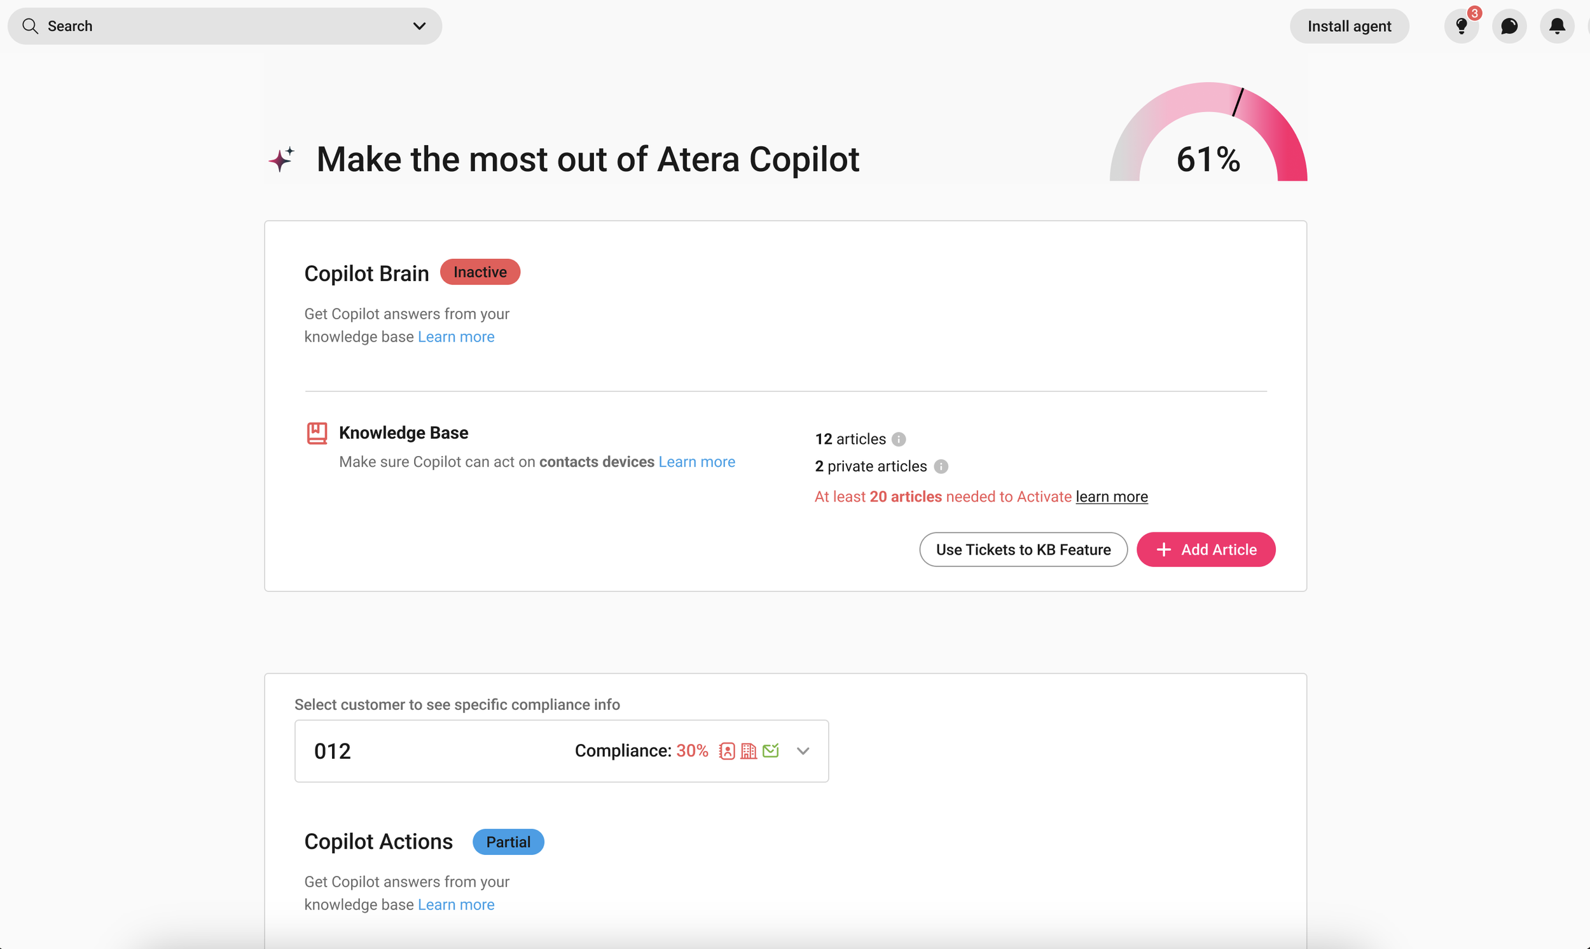Click inside the Search input field
Screen dimensions: 1590x949
tap(225, 26)
